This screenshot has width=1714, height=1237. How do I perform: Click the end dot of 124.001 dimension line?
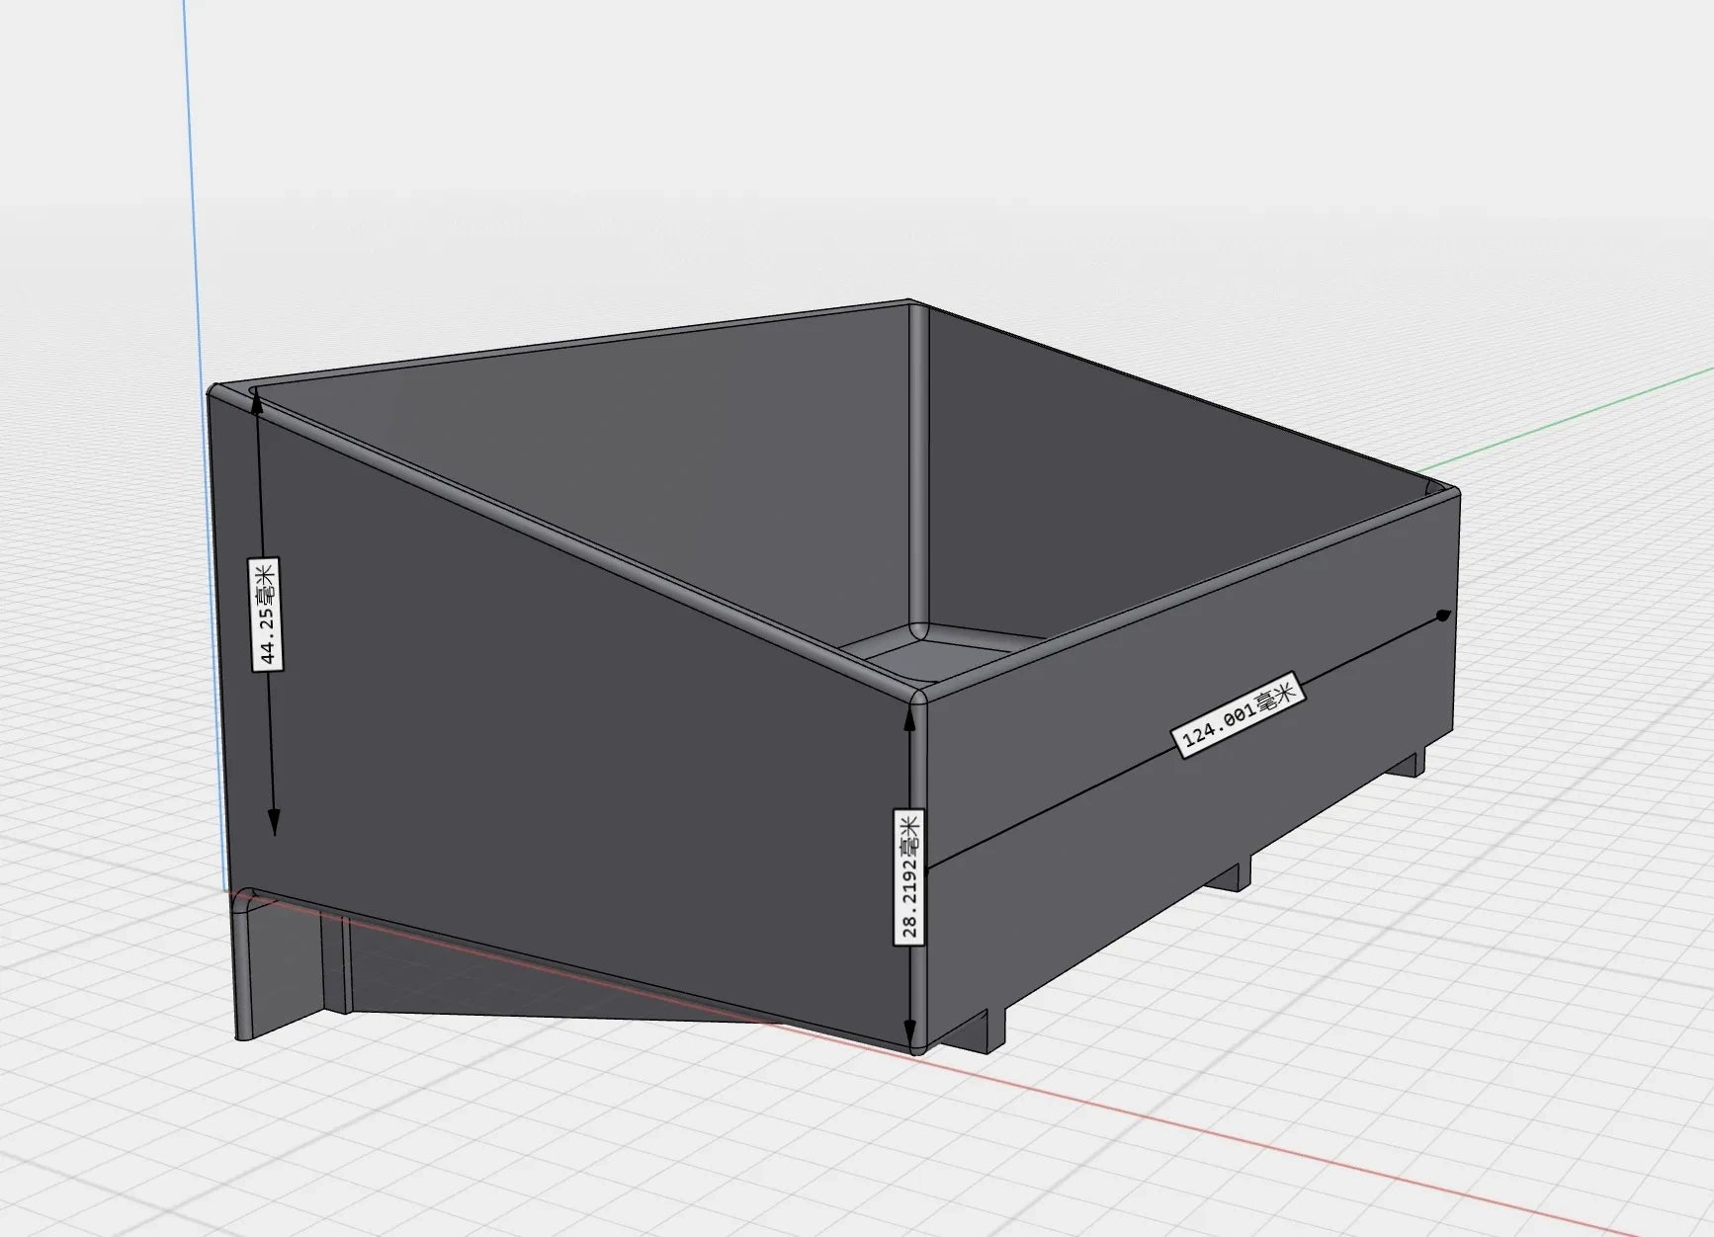pyautogui.click(x=1443, y=616)
